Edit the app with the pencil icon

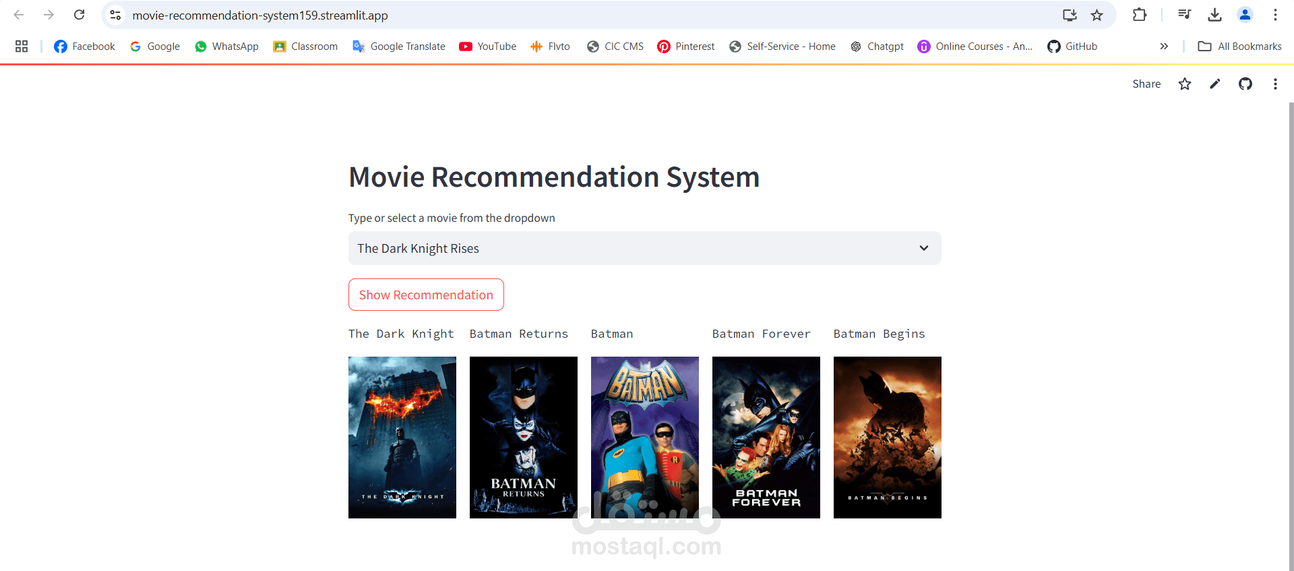[1215, 84]
